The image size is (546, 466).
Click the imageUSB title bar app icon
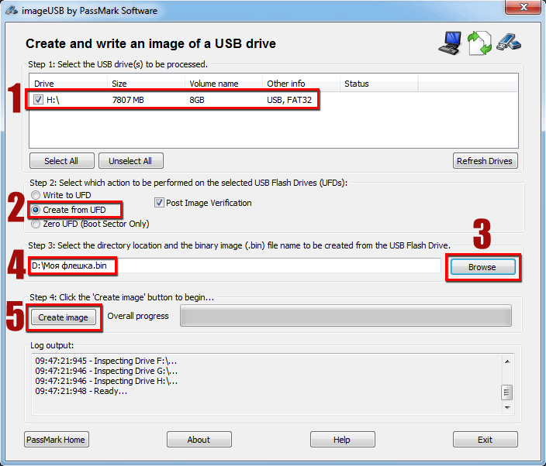click(12, 11)
